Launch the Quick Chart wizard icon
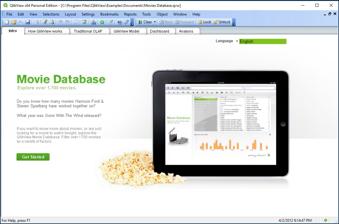 click(94, 22)
